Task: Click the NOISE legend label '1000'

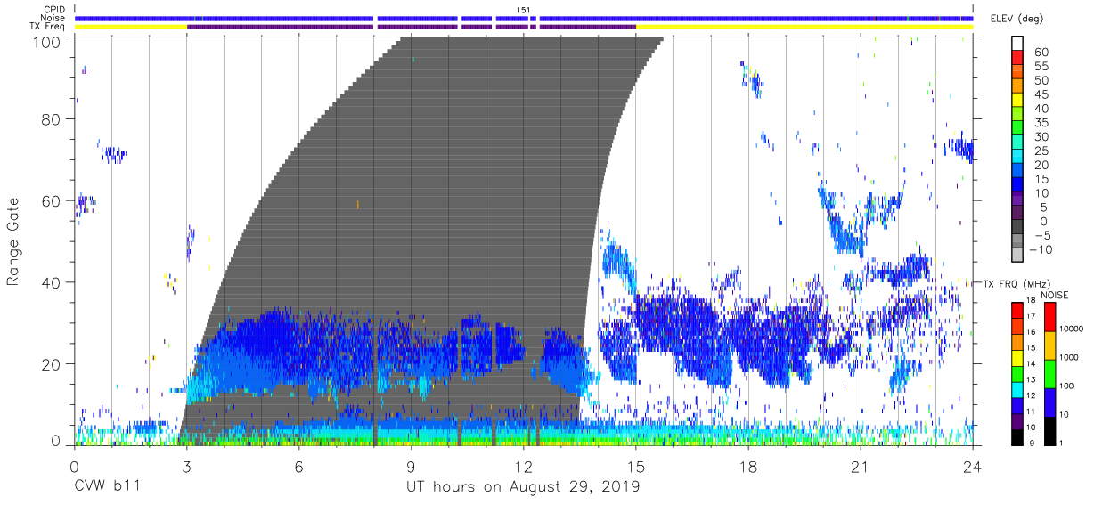Action: pos(1071,355)
